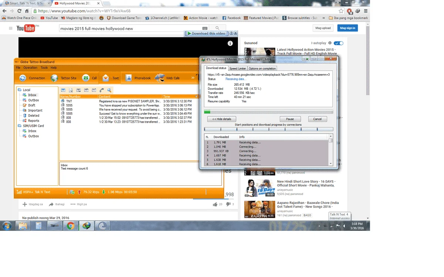Click the phone handset icon in message toolbar
Screen dimensions: 444x277
pyautogui.click(x=101, y=90)
